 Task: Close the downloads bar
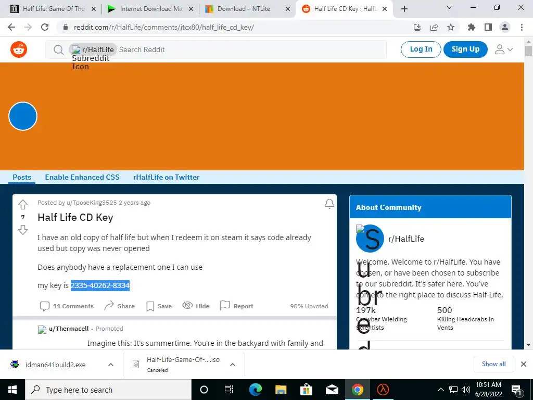(524, 364)
